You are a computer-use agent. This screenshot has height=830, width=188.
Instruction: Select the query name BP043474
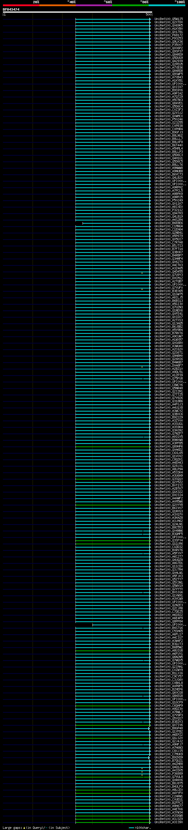(11, 9)
